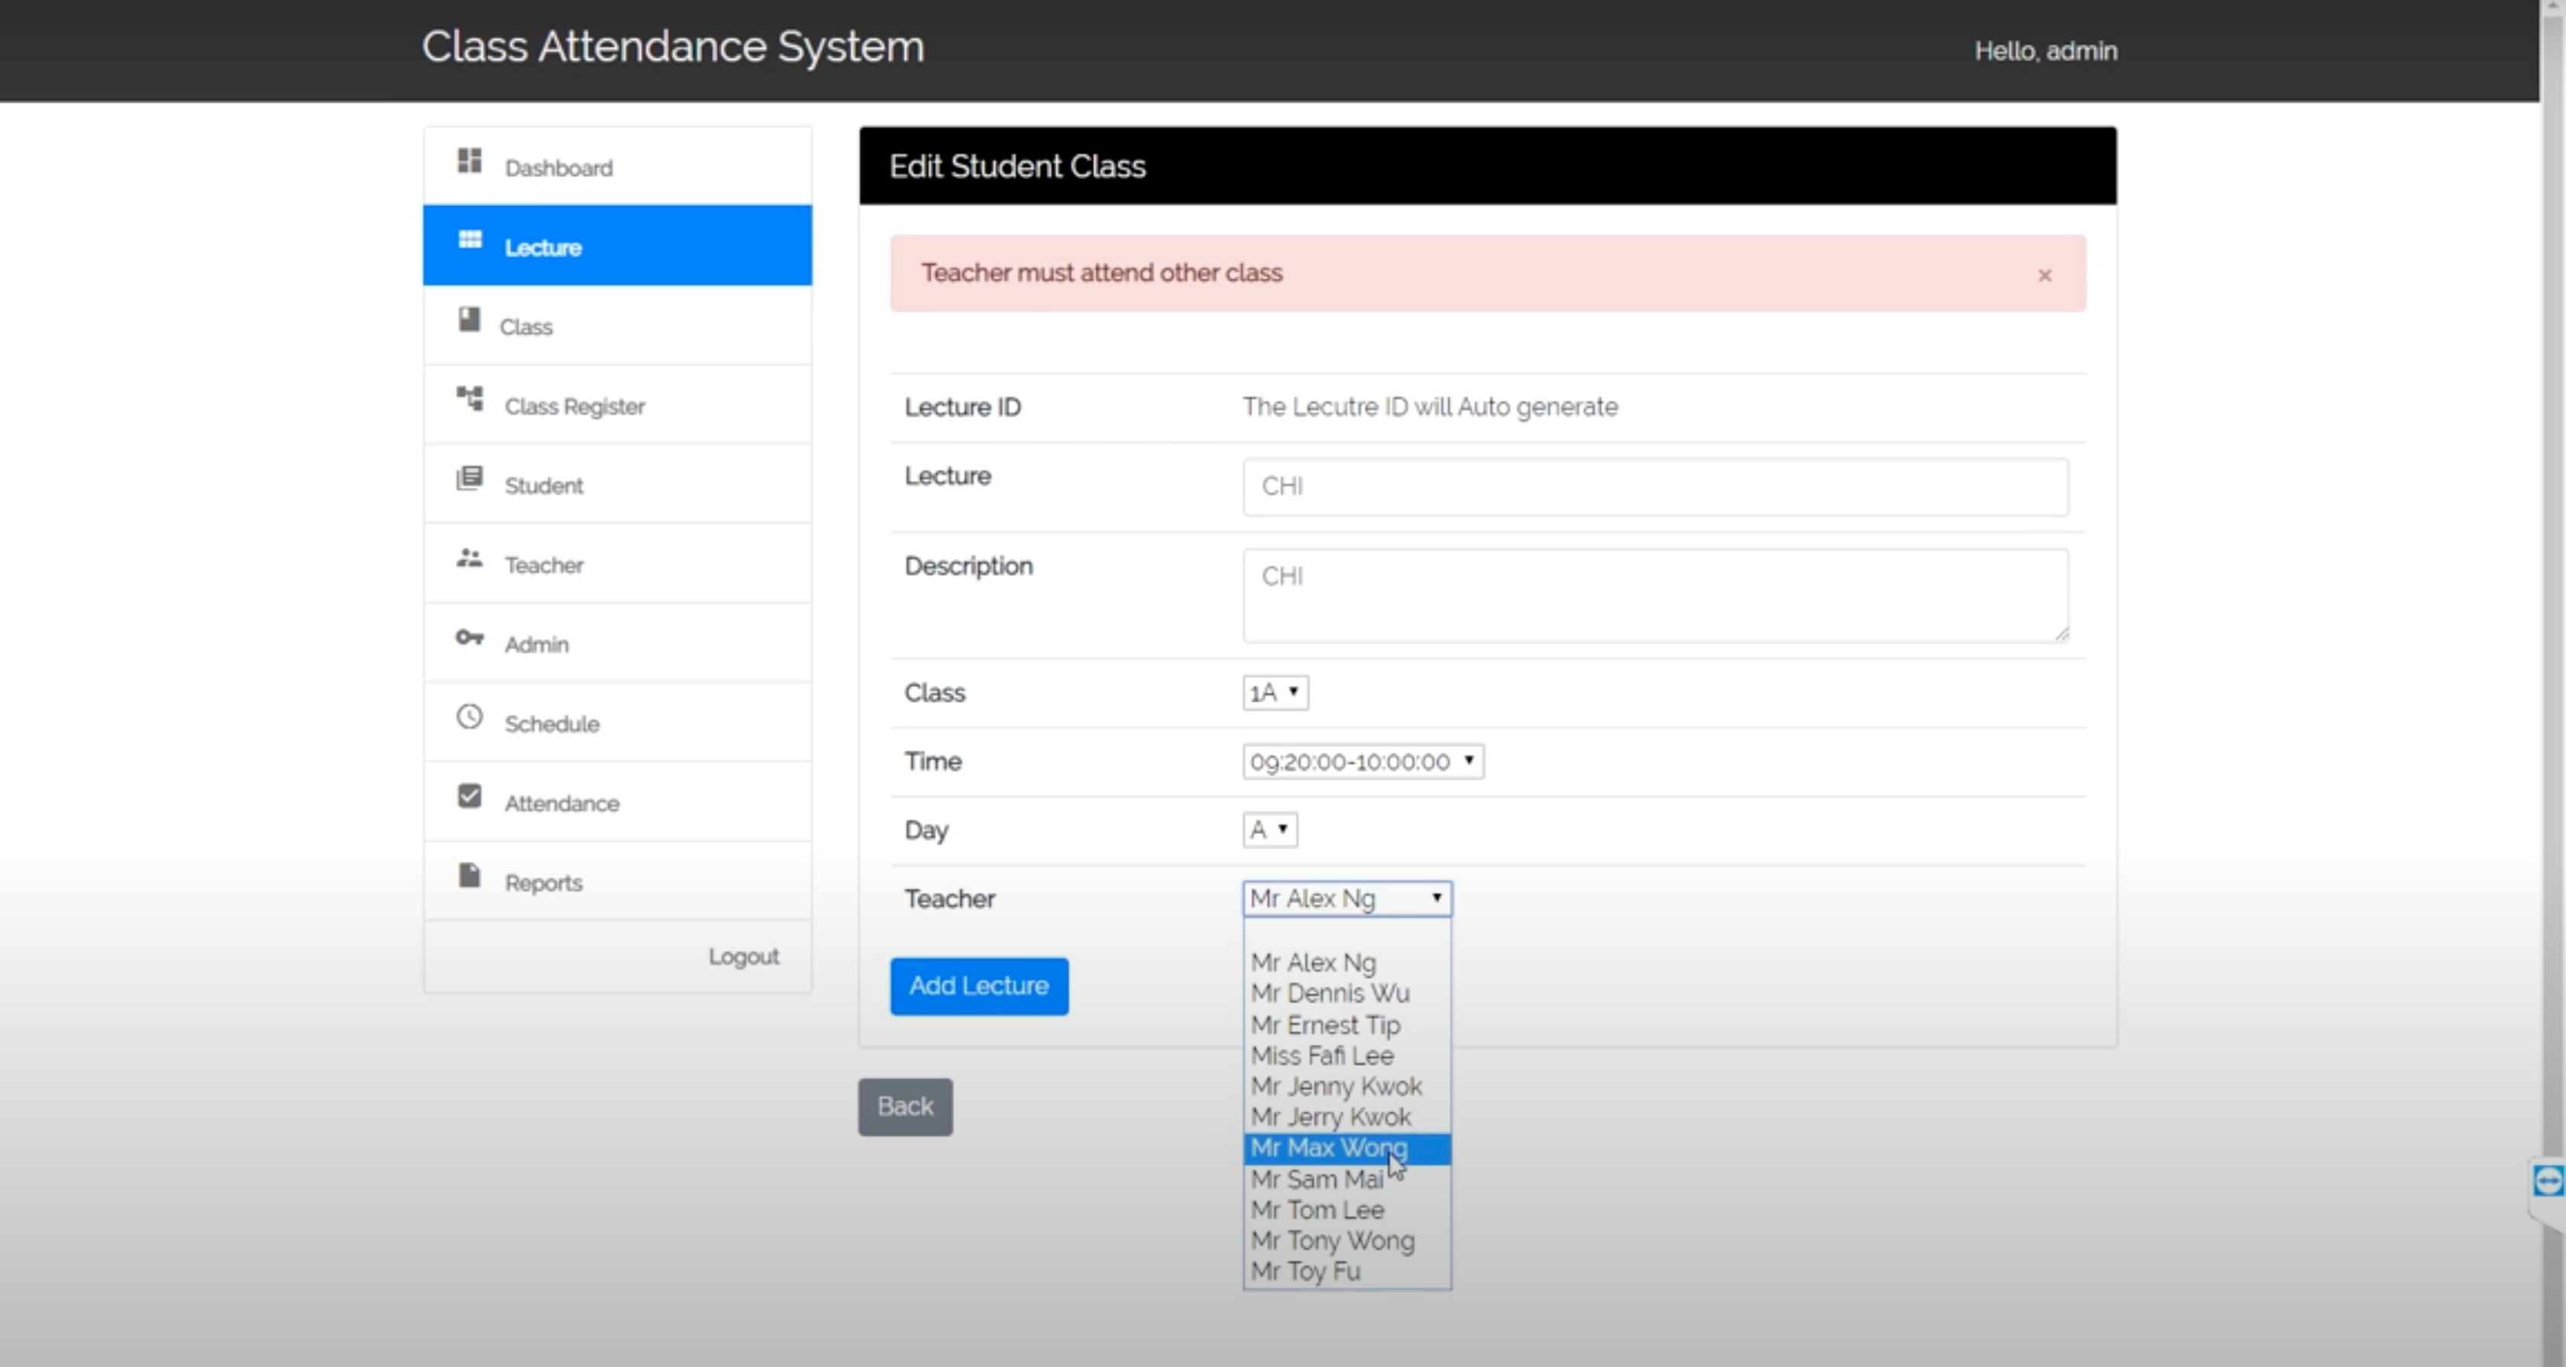The width and height of the screenshot is (2566, 1367).
Task: Open the Class 1A dropdown
Action: coord(1275,693)
